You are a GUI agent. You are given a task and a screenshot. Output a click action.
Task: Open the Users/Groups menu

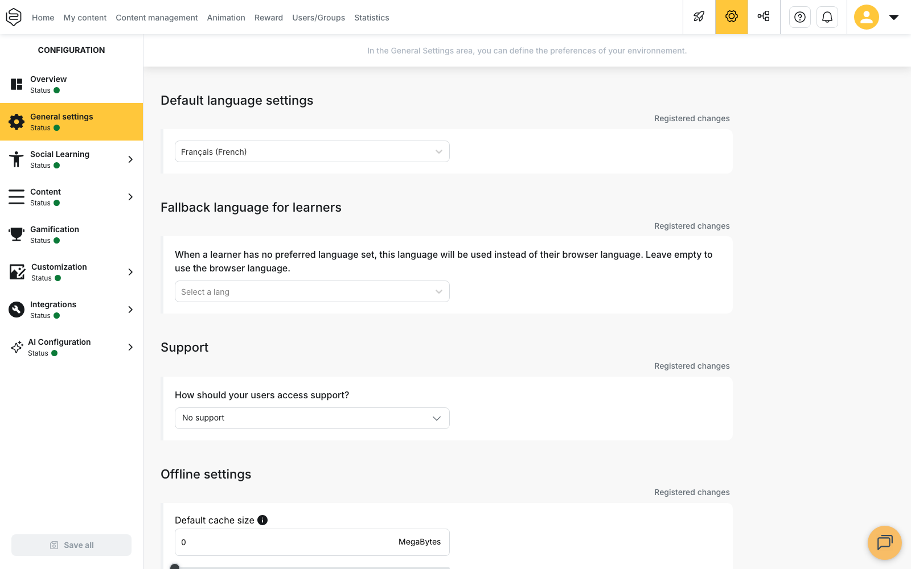[x=319, y=18]
